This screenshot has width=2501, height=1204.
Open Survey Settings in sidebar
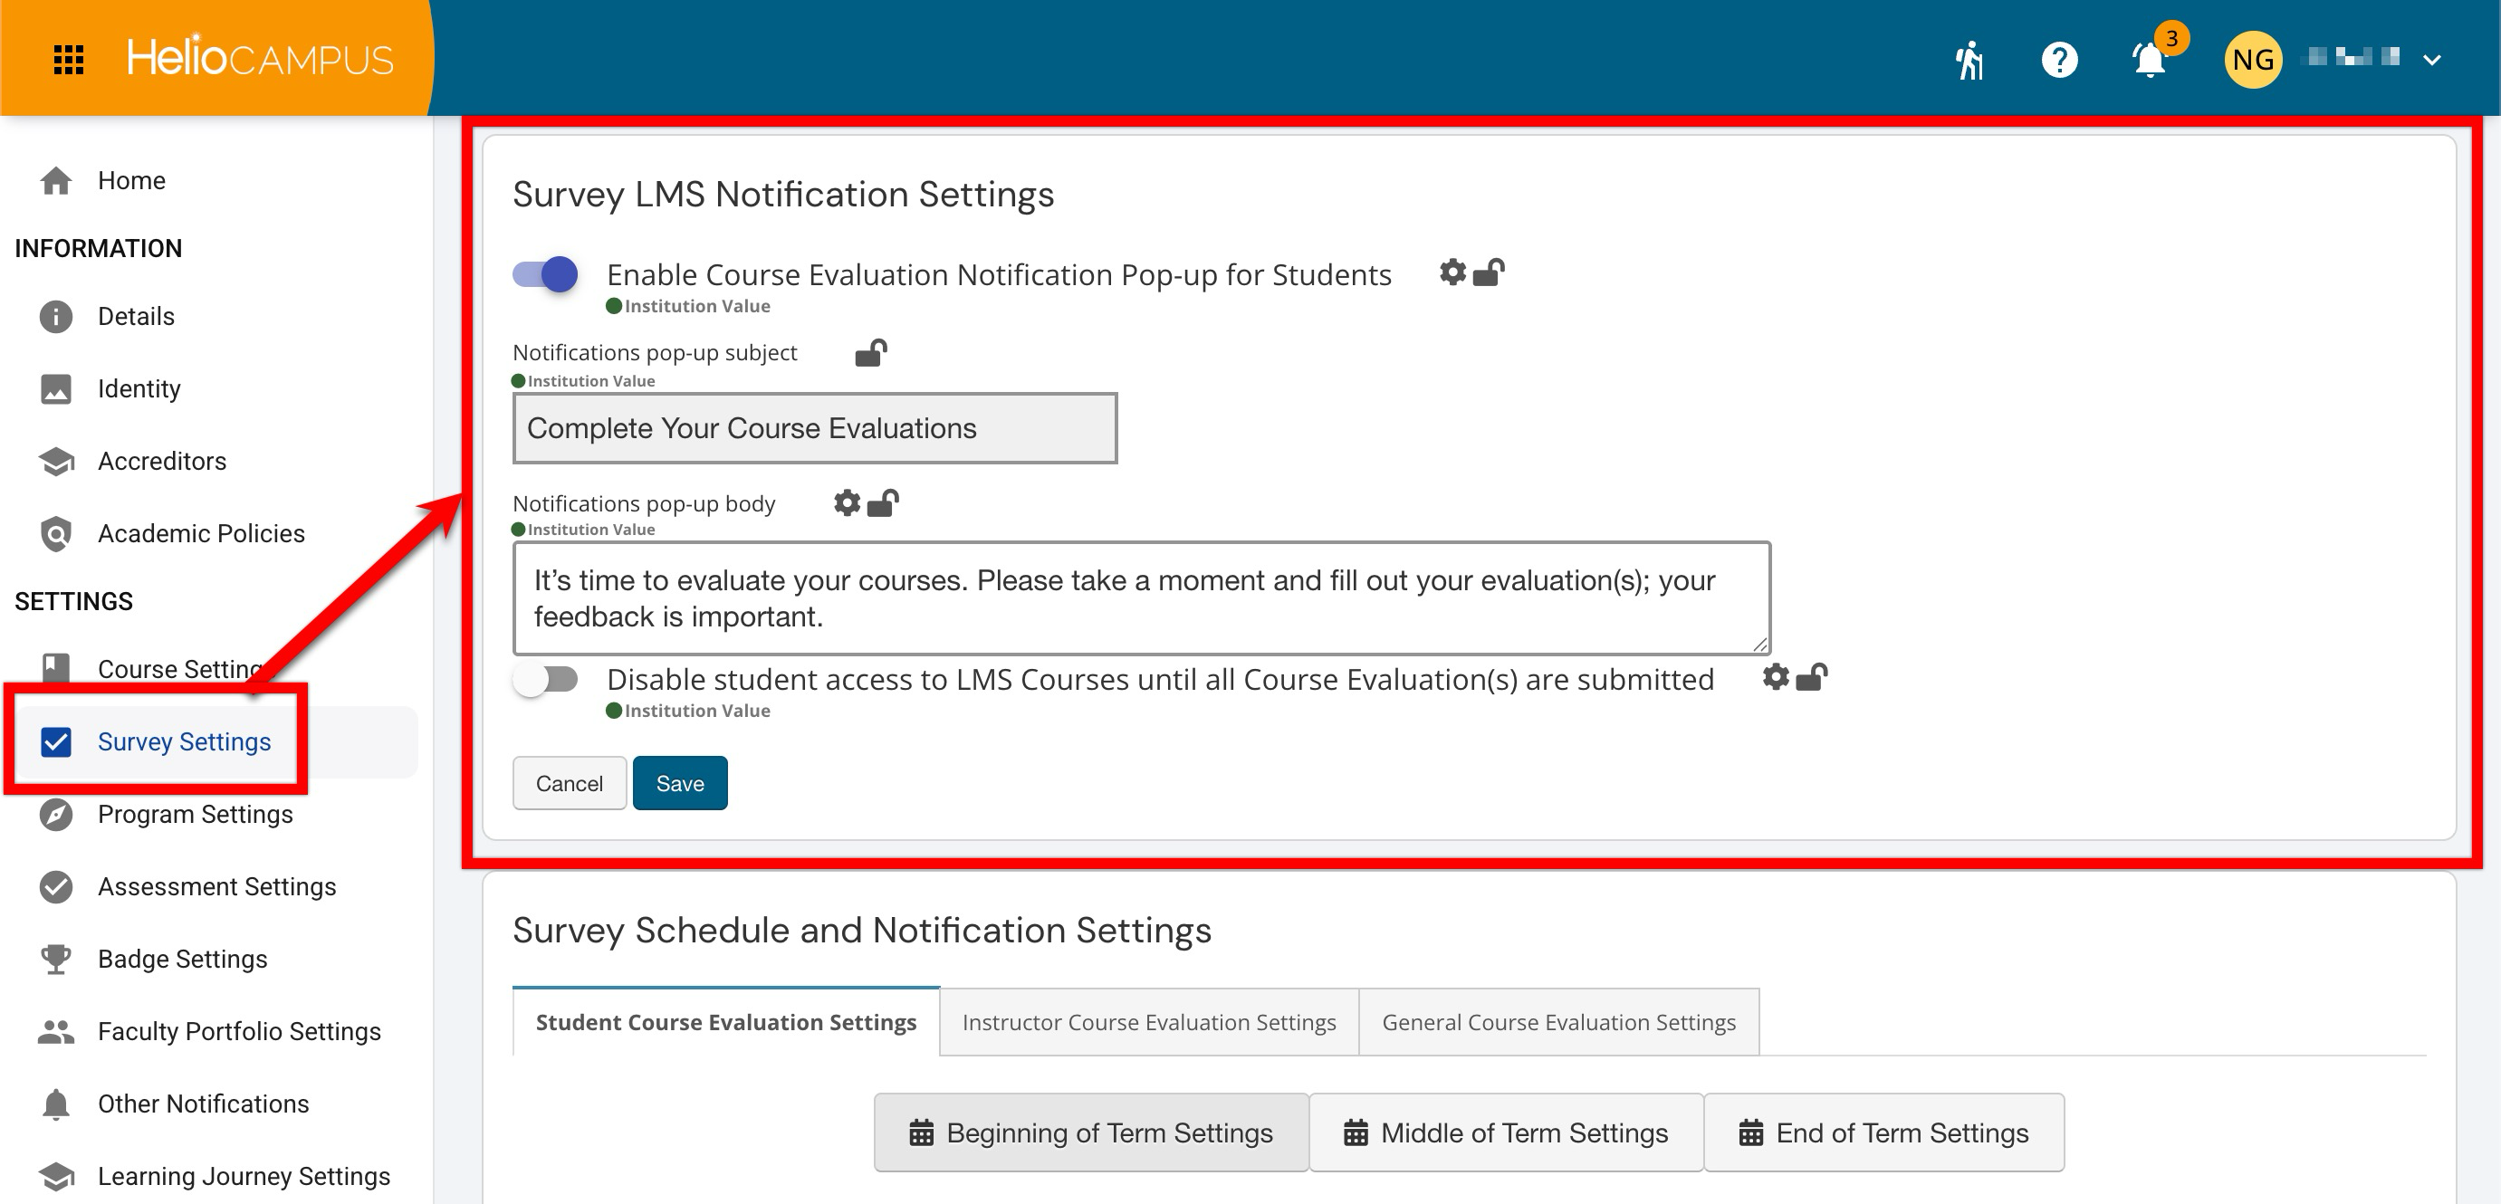pos(216,741)
